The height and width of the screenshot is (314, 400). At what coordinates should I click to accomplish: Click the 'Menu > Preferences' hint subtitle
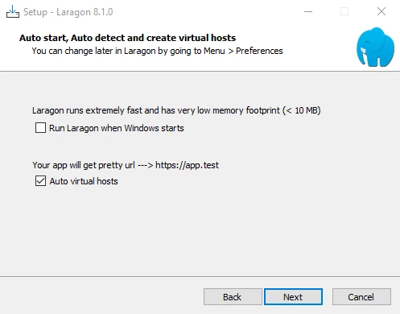point(157,51)
